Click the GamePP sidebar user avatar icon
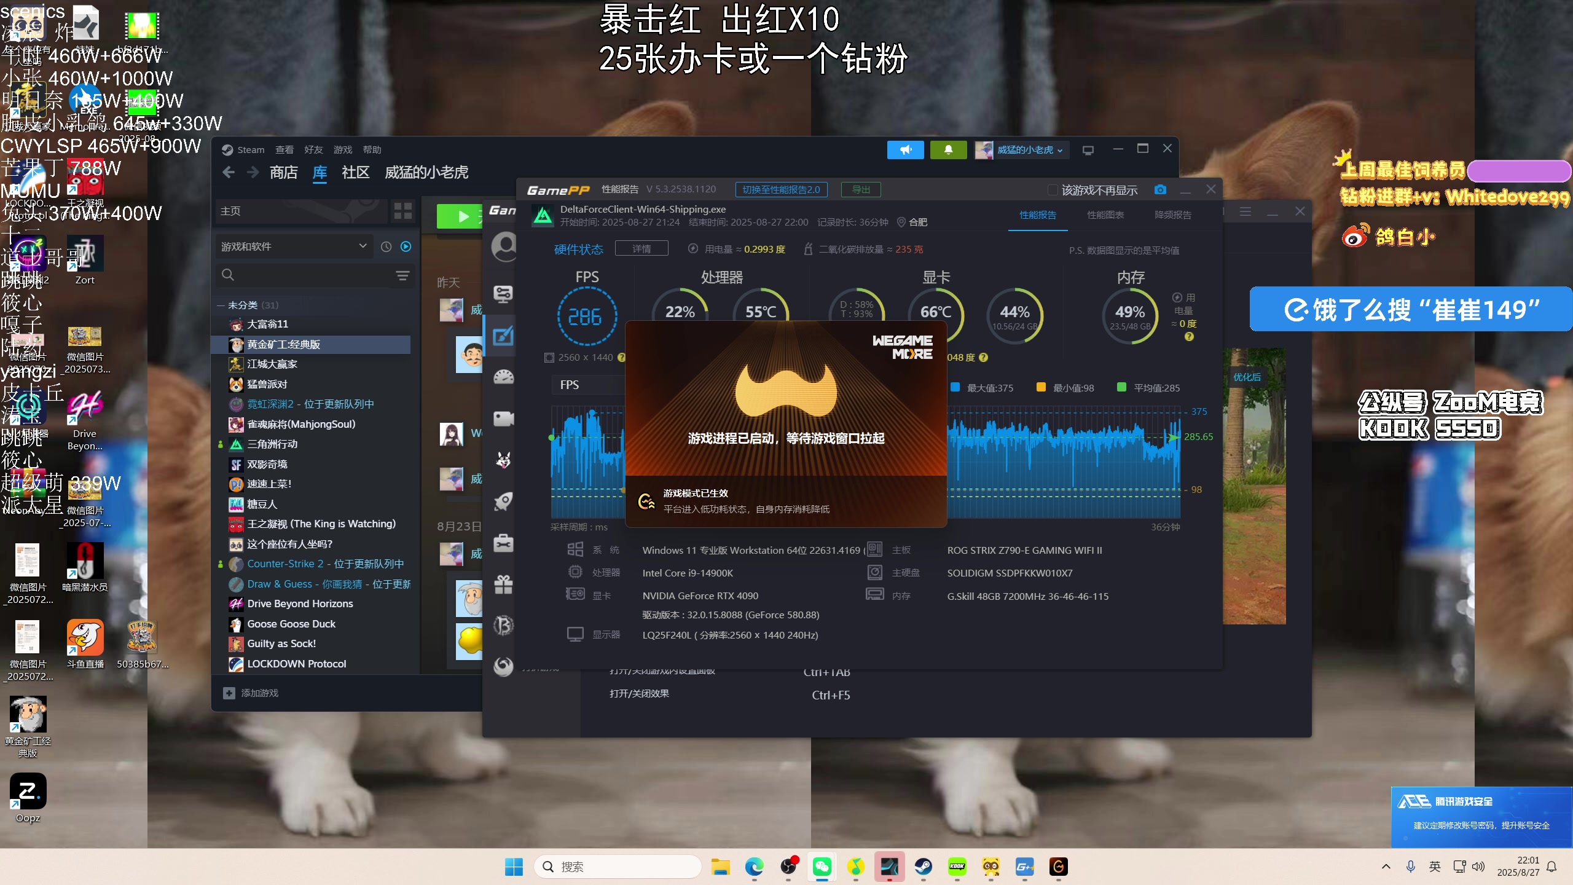Image resolution: width=1573 pixels, height=885 pixels. point(504,246)
